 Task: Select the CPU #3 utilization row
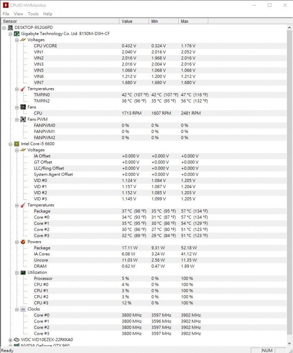point(160,303)
